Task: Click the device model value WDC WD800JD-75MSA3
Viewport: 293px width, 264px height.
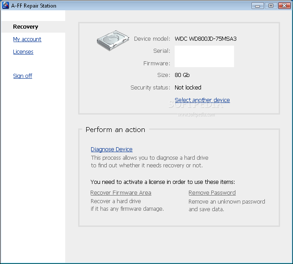Action: [205, 39]
